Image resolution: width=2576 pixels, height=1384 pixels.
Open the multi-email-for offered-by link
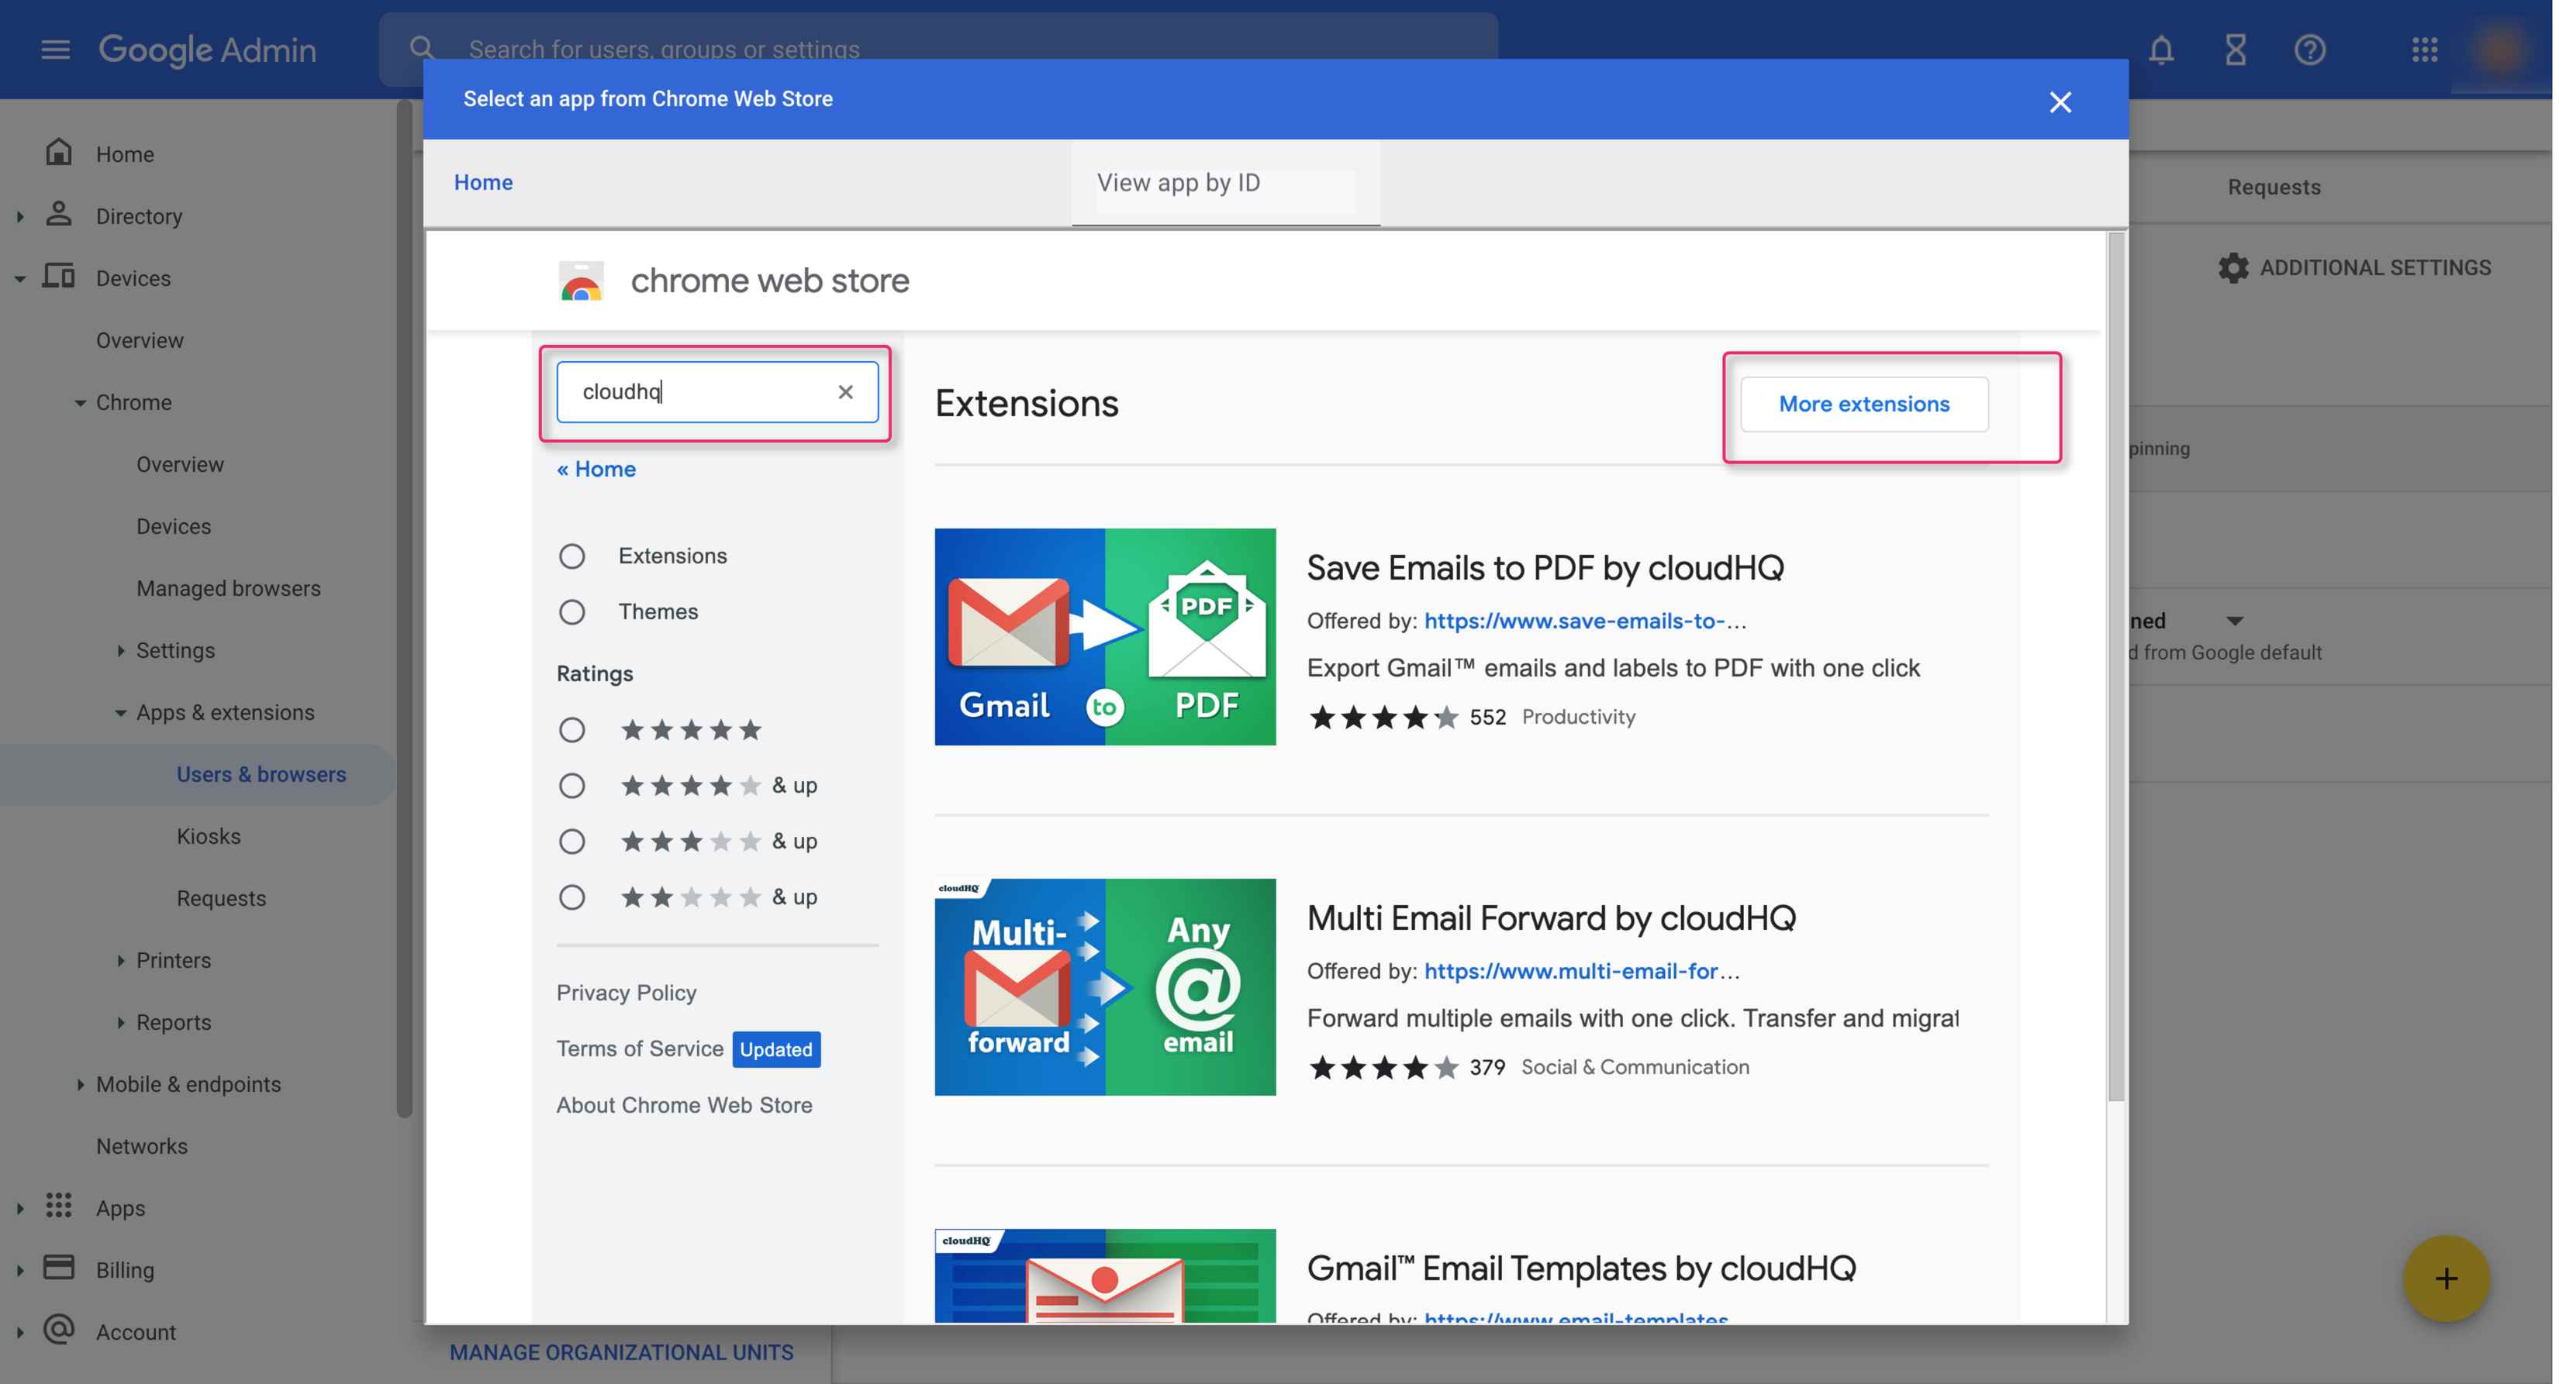(1582, 971)
